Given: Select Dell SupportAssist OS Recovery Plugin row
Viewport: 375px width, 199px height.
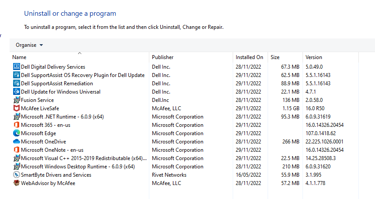Looking at the screenshot, I should 83,75.
